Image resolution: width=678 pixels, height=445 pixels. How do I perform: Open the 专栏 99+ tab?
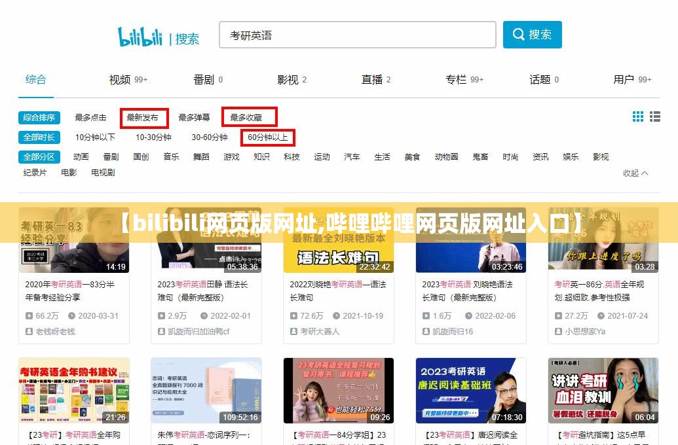pyautogui.click(x=464, y=80)
